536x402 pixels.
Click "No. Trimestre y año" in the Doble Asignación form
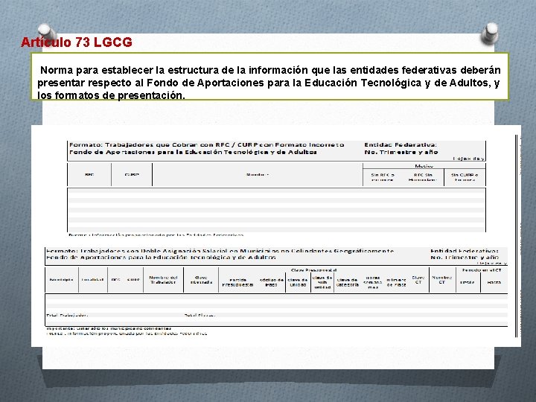465,258
